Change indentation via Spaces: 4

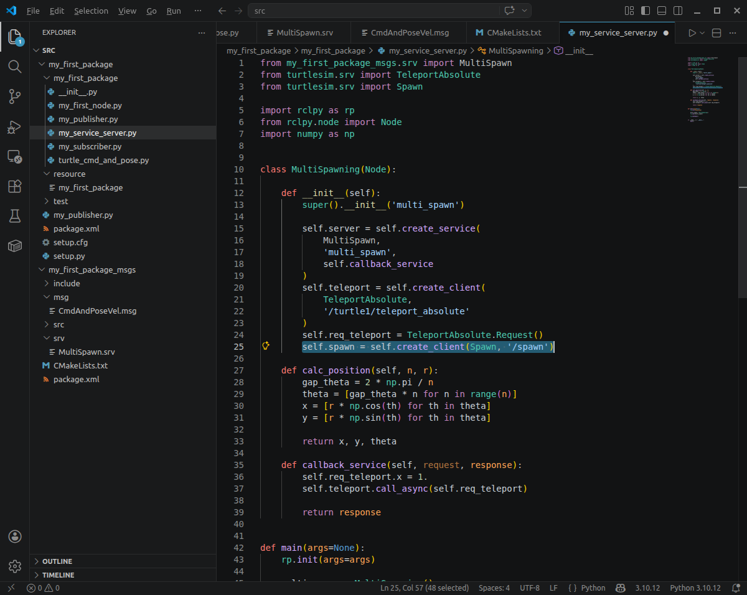pos(494,588)
